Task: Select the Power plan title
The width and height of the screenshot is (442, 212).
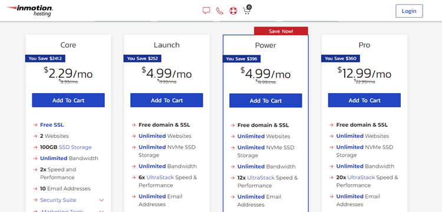Action: [266, 45]
